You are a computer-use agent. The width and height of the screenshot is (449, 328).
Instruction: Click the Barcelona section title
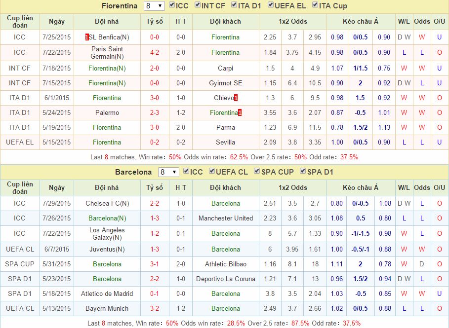coord(133,172)
